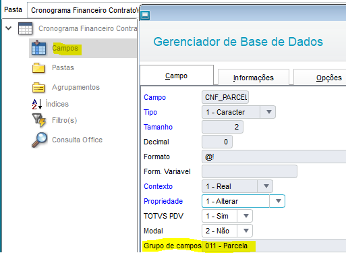Click the Campos table icon
Viewport: 346px width, 253px height.
click(x=38, y=48)
